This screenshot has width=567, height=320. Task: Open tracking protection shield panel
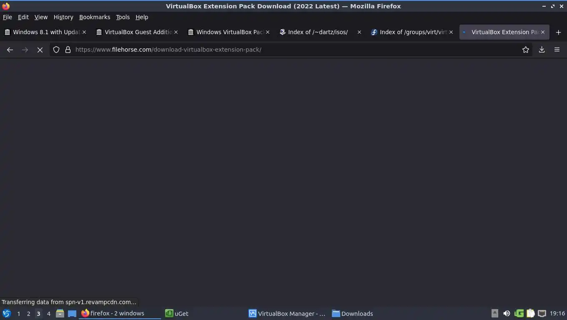coord(56,50)
